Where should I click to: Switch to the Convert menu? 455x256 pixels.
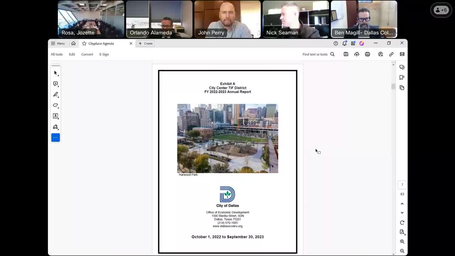87,54
